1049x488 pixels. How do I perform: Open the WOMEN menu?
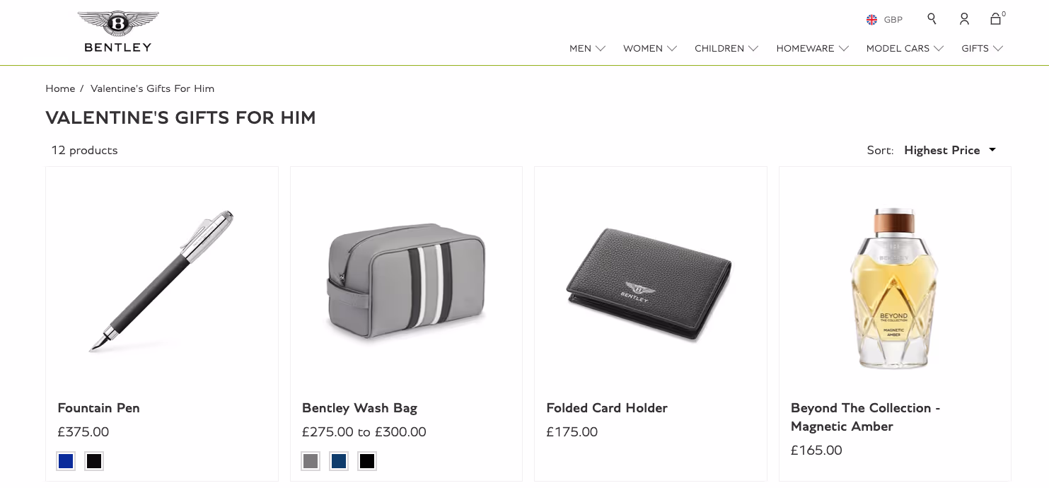point(650,48)
